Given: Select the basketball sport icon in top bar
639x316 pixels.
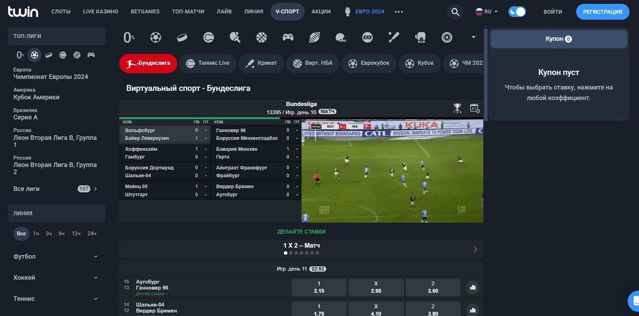Looking at the screenshot, I should (262, 37).
